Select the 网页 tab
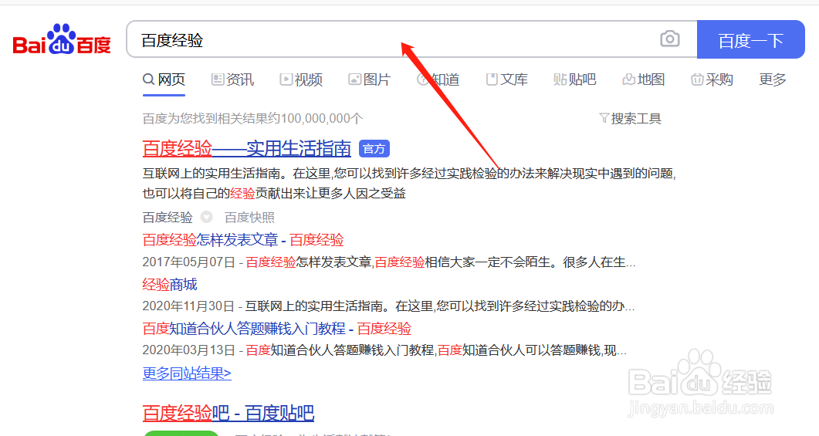The image size is (819, 436). 164,79
